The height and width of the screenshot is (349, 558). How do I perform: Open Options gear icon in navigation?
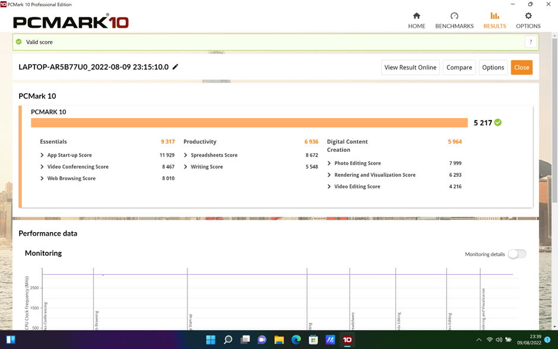point(528,16)
